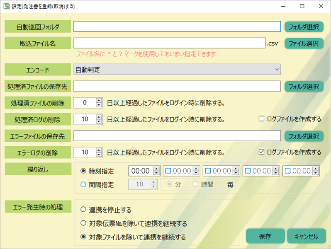The height and width of the screenshot is (249, 331).
Task: Click フォルダ選択 for error file destination
Action: pos(304,135)
